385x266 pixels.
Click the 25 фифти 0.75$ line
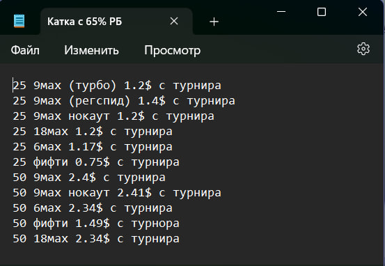96,162
